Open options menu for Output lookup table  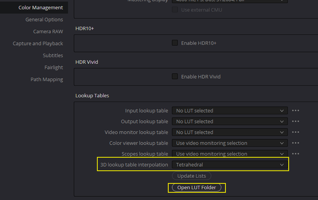point(295,121)
